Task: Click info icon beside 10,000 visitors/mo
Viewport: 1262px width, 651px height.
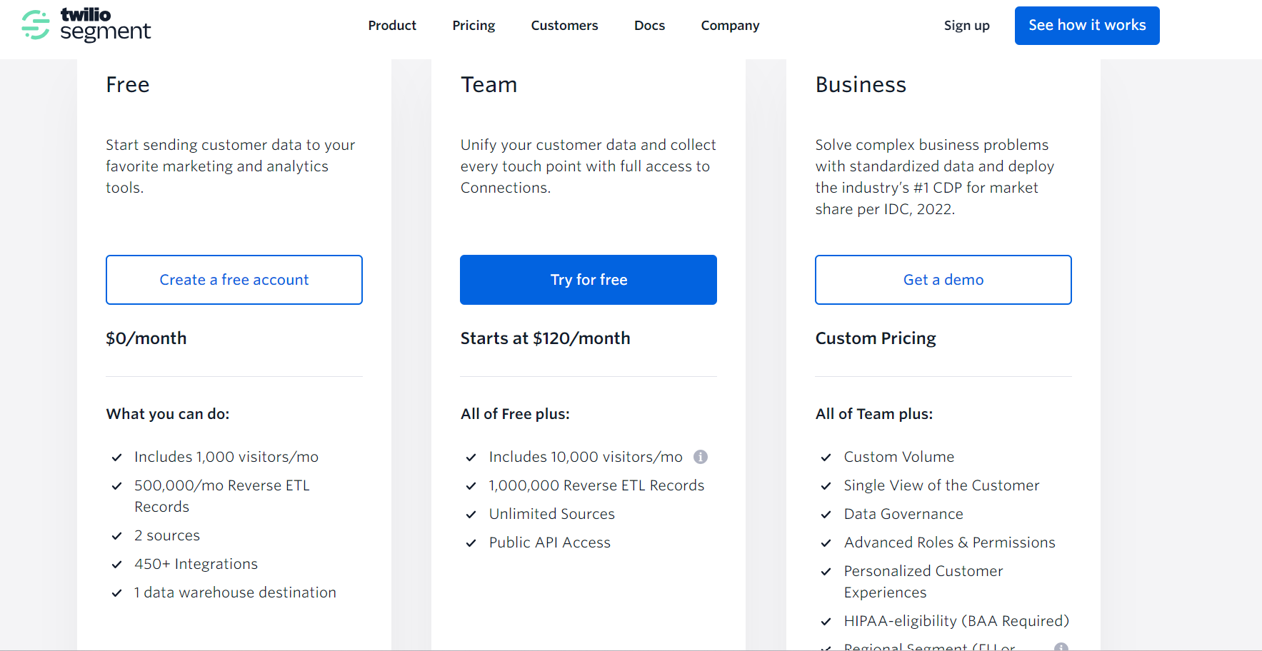Action: pyautogui.click(x=701, y=457)
